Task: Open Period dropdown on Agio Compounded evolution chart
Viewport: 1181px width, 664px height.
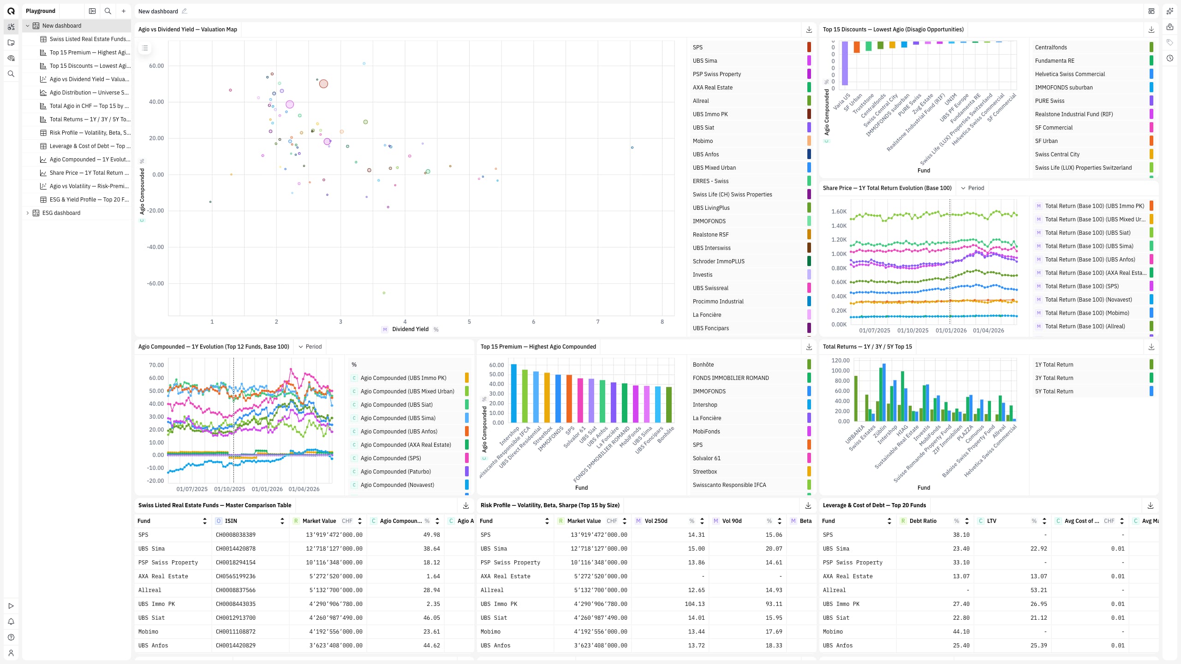Action: [x=310, y=347]
